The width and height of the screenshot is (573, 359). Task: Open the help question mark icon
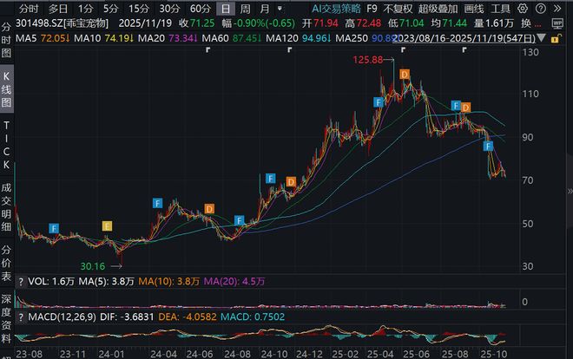tap(541, 9)
